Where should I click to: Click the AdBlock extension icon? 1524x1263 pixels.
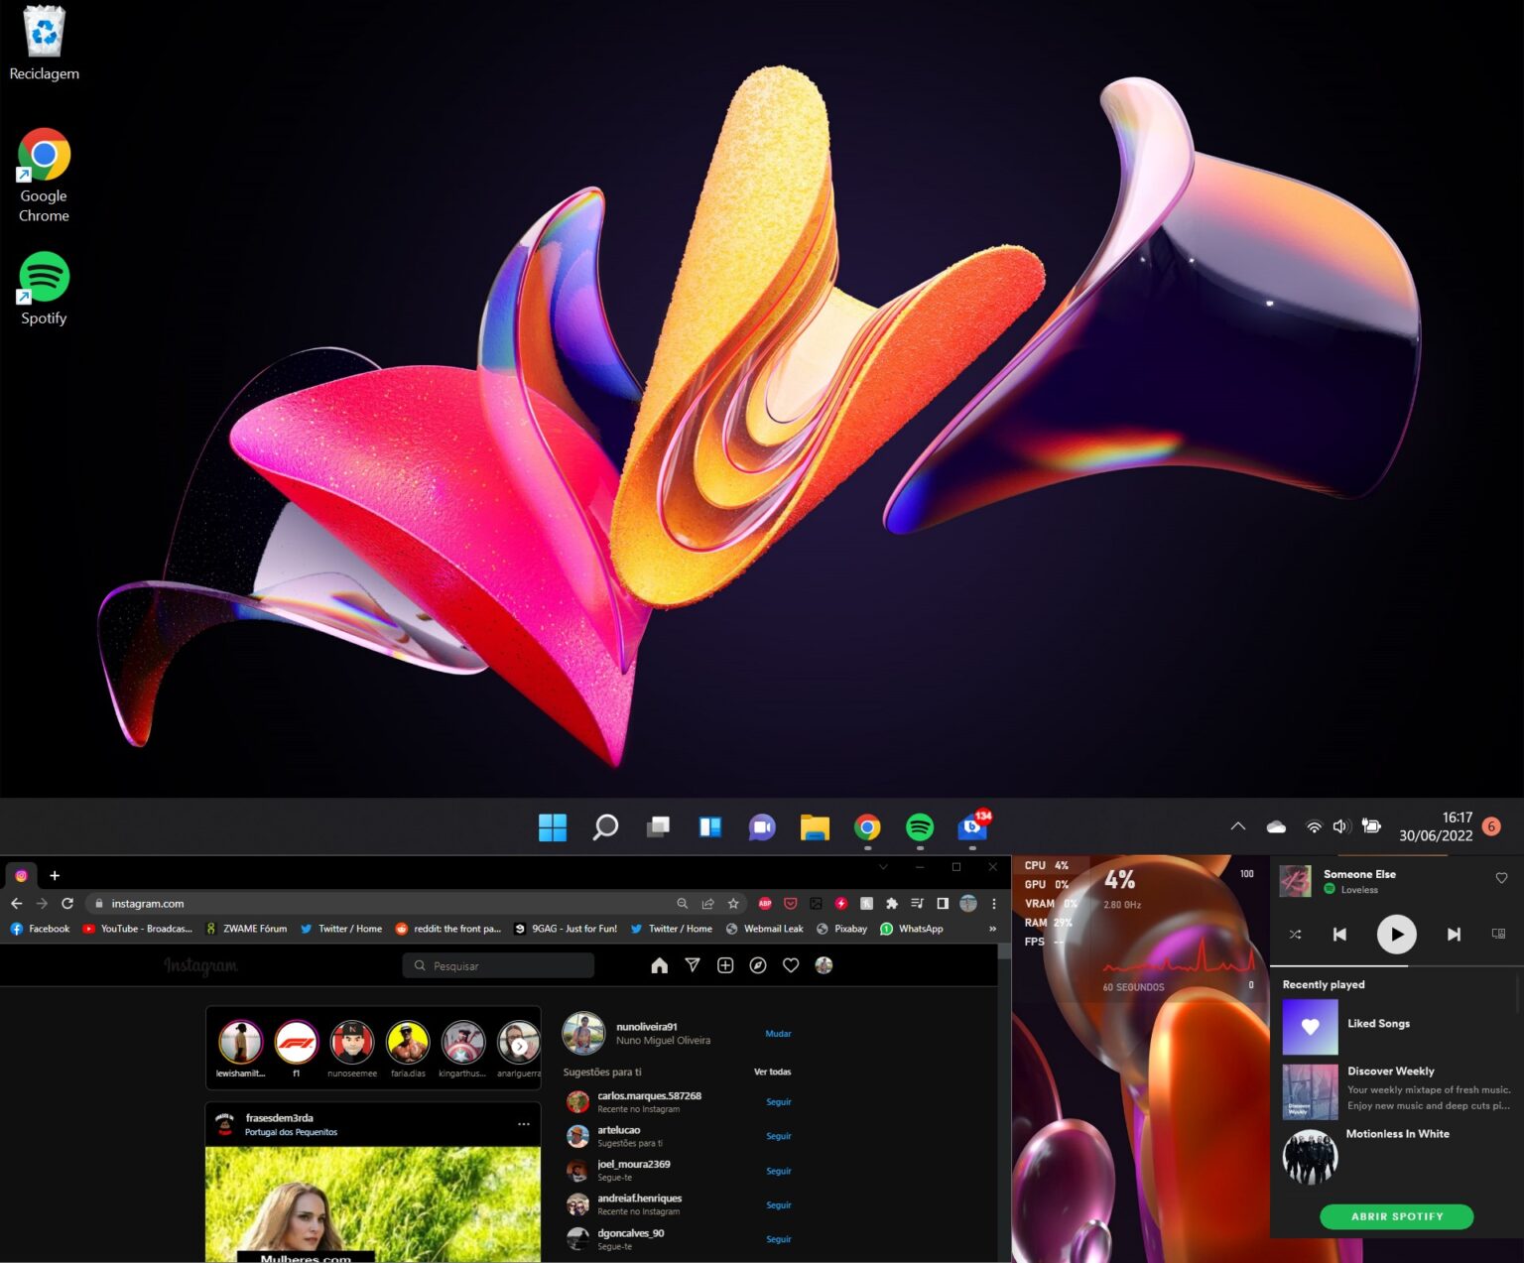click(x=764, y=904)
